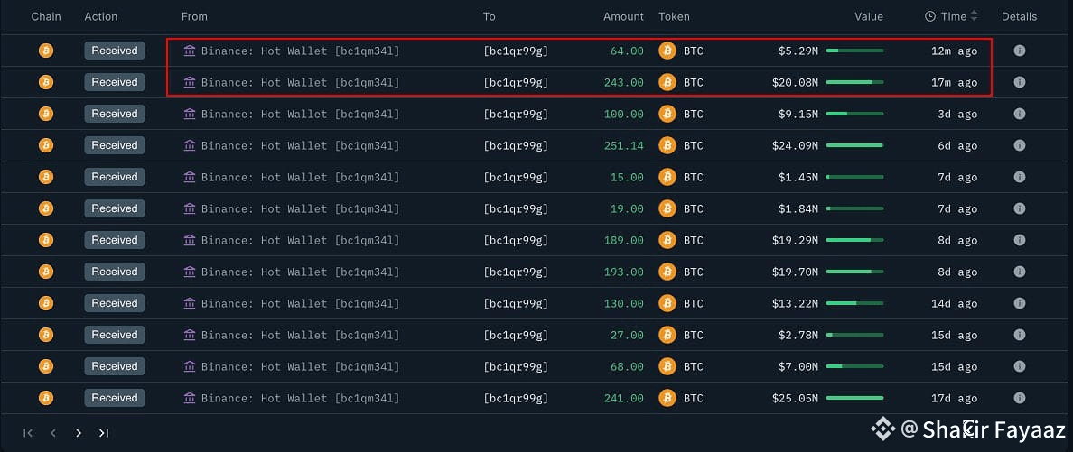Select the 14d ago time cell
The width and height of the screenshot is (1073, 452).
957,304
